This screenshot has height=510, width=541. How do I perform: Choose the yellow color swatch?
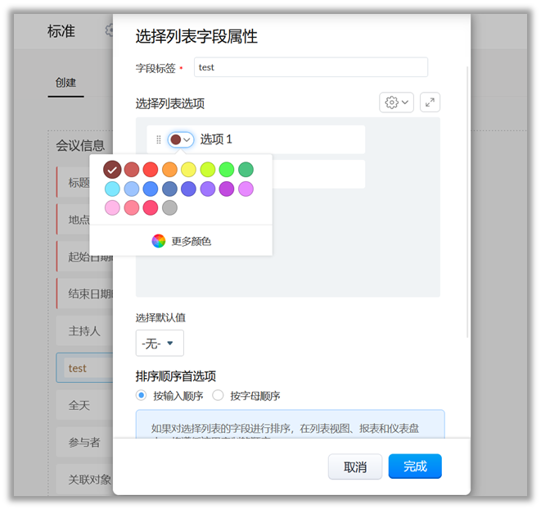point(188,170)
